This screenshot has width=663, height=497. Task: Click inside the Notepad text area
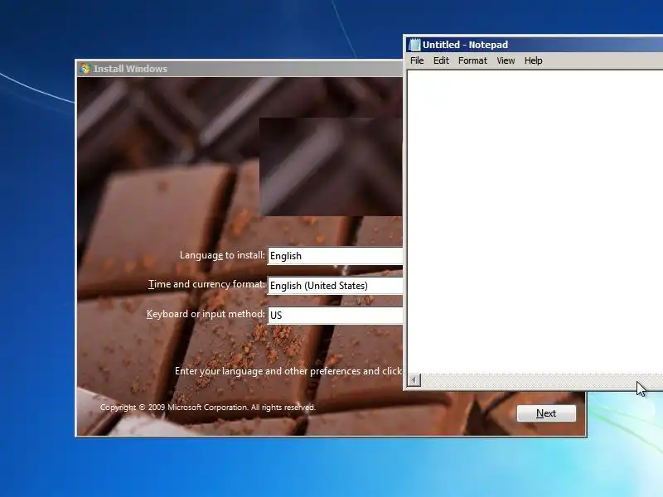535,222
